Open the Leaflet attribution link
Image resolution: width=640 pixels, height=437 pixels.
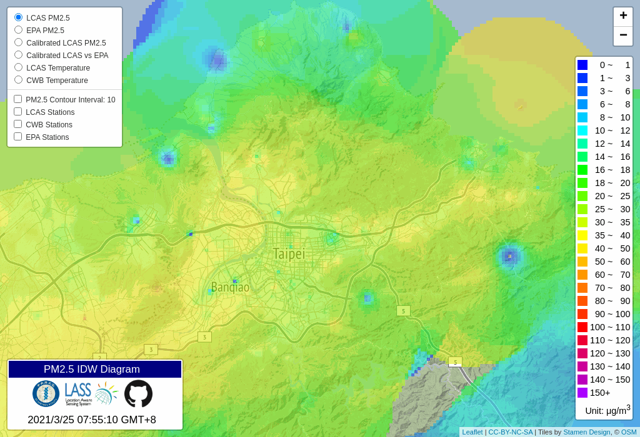(x=472, y=432)
